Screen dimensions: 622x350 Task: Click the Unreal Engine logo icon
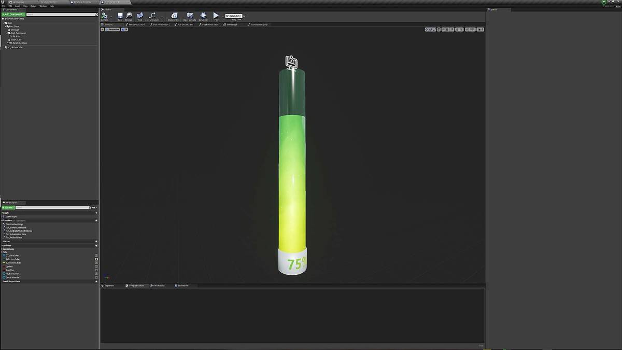click(3, 2)
